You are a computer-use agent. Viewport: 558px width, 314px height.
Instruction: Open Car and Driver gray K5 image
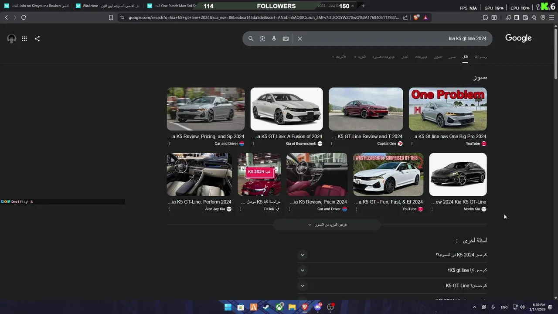pos(206,109)
